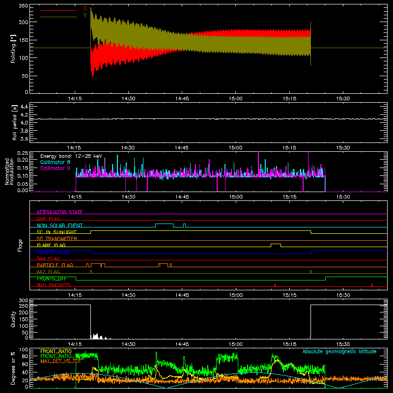Select the "Quality" axis title
Screen dimensions: 393x393
pos(13,319)
